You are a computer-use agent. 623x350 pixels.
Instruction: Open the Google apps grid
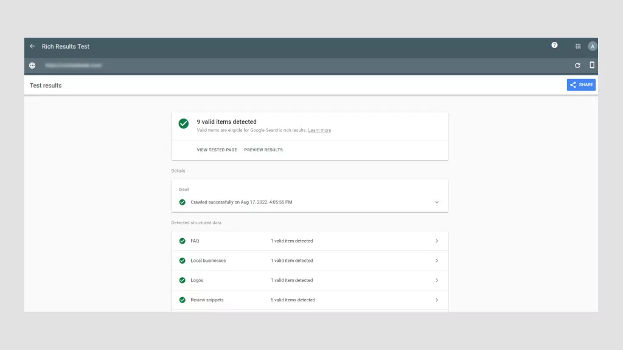[x=578, y=46]
